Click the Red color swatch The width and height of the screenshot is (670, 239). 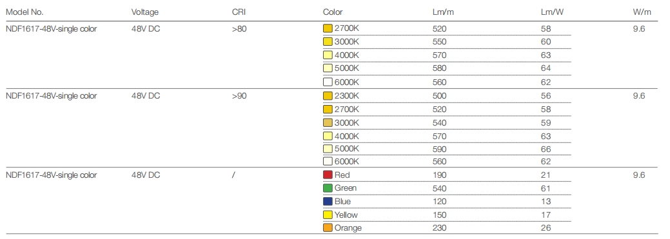(328, 175)
